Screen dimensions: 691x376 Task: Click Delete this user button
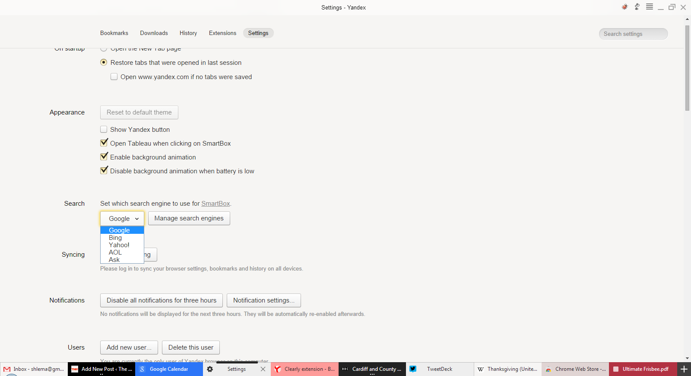191,347
